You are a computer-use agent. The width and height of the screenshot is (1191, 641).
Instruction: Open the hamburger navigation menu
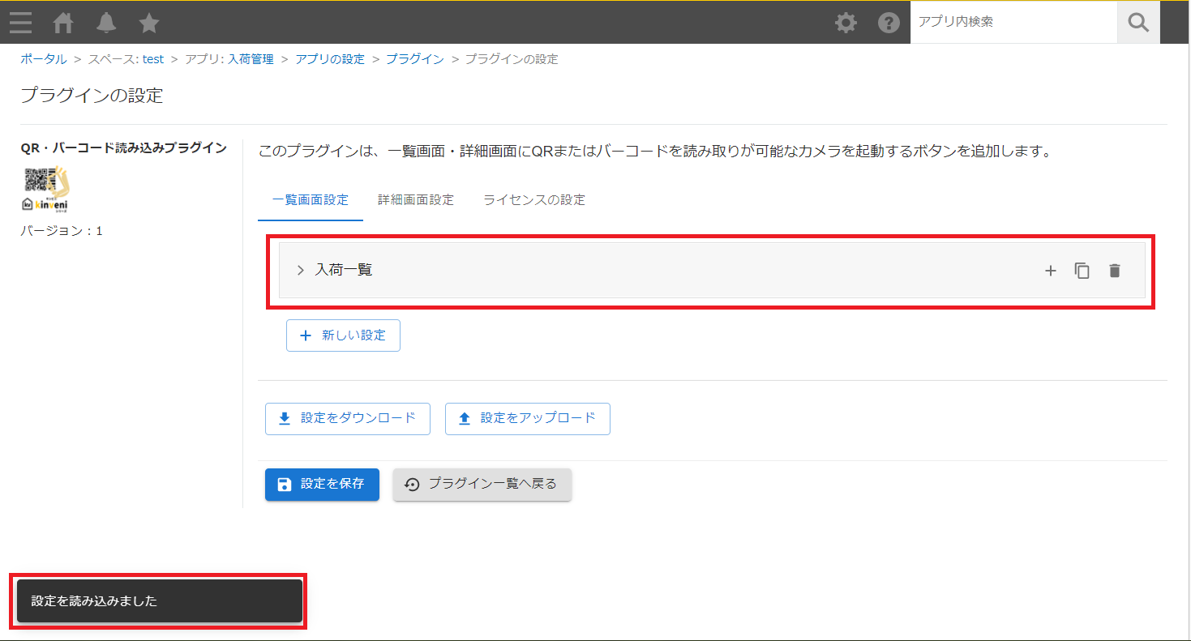click(x=20, y=23)
